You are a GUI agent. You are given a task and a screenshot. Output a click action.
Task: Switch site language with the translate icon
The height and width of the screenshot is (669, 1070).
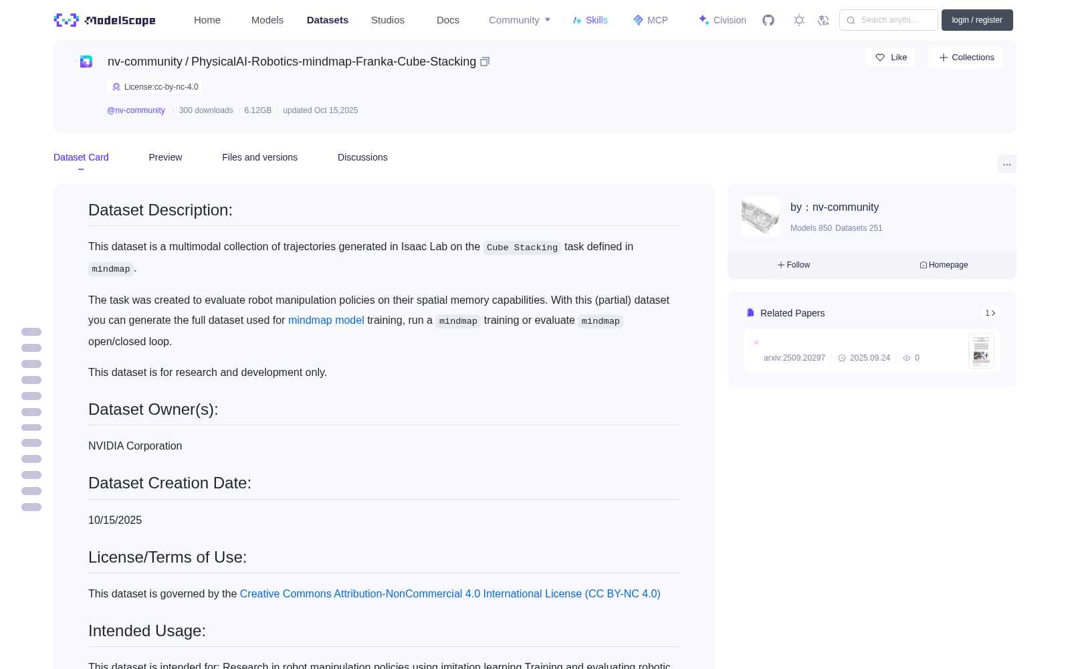[x=824, y=20]
